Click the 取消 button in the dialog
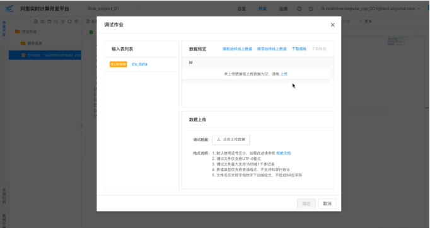This screenshot has height=228, width=430. point(327,203)
